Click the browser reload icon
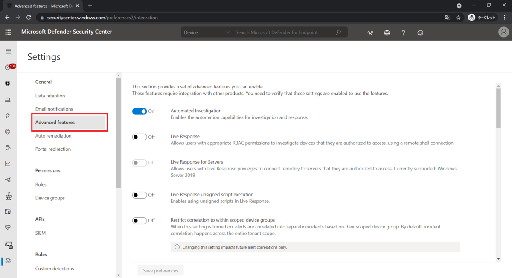 [29, 18]
